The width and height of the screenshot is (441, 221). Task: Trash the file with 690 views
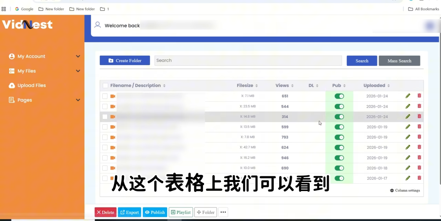[419, 168]
